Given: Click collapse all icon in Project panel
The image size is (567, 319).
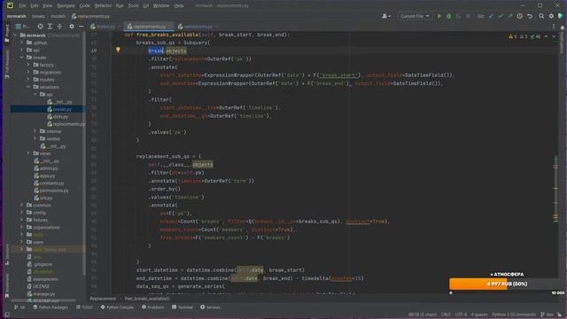Looking at the screenshot, I should [59, 27].
